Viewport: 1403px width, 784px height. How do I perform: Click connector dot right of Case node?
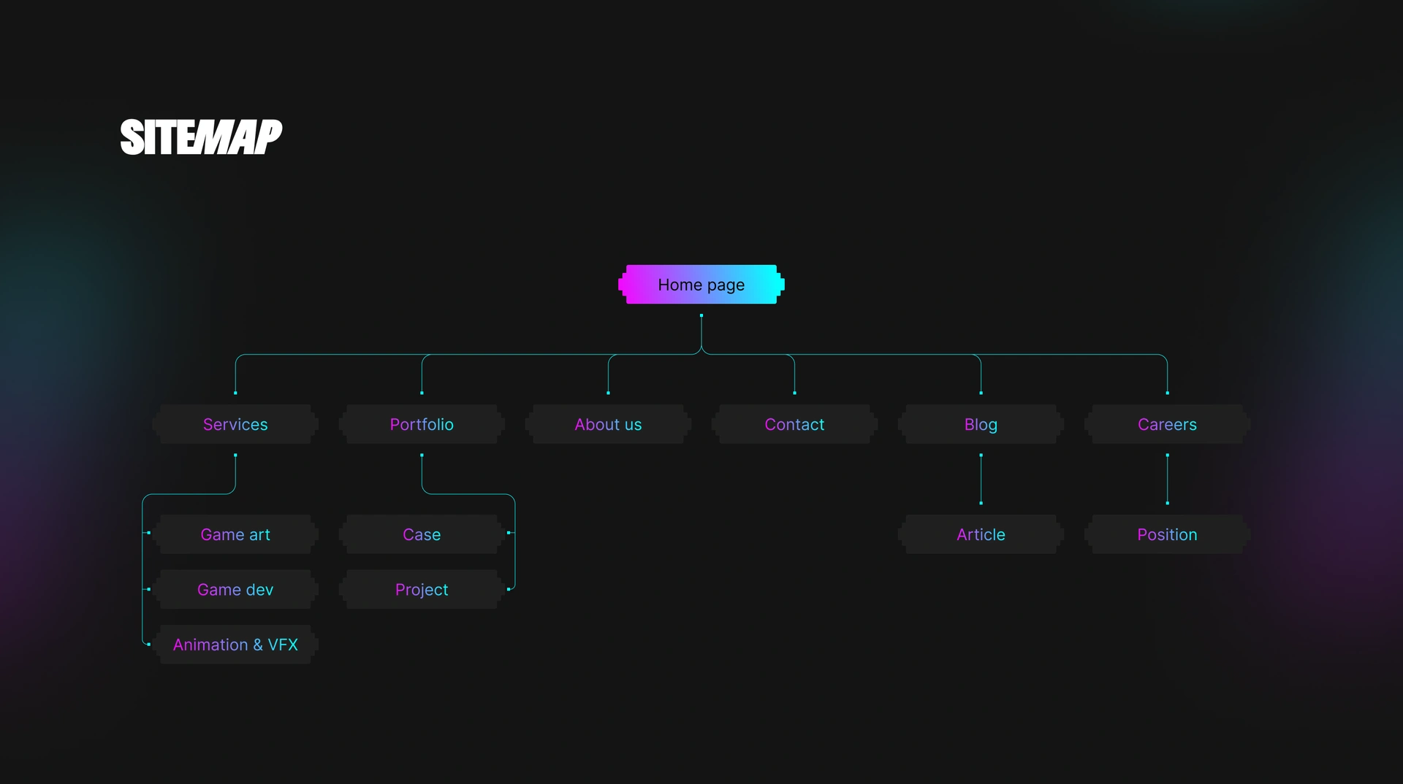coord(509,533)
